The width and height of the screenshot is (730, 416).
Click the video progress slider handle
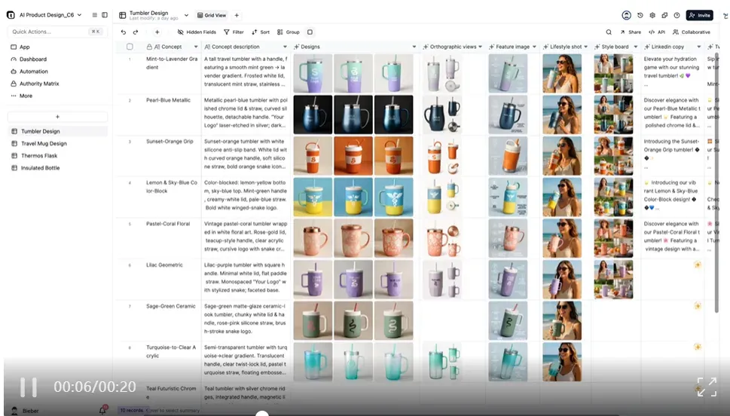tap(262, 414)
